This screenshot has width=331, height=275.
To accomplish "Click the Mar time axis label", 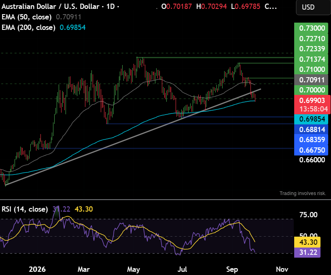I will 84,269.
